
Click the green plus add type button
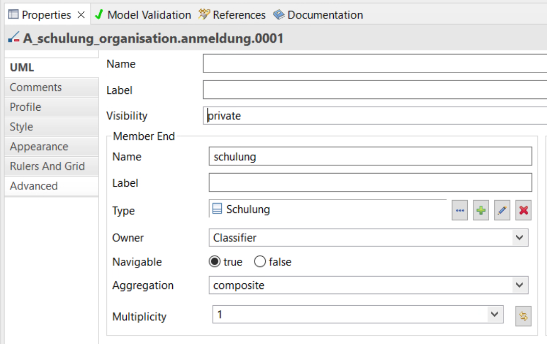(x=481, y=210)
